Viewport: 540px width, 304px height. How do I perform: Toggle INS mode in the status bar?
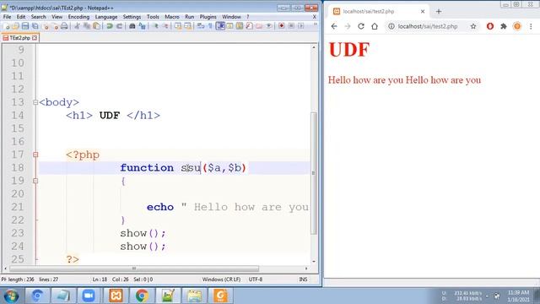pyautogui.click(x=303, y=280)
